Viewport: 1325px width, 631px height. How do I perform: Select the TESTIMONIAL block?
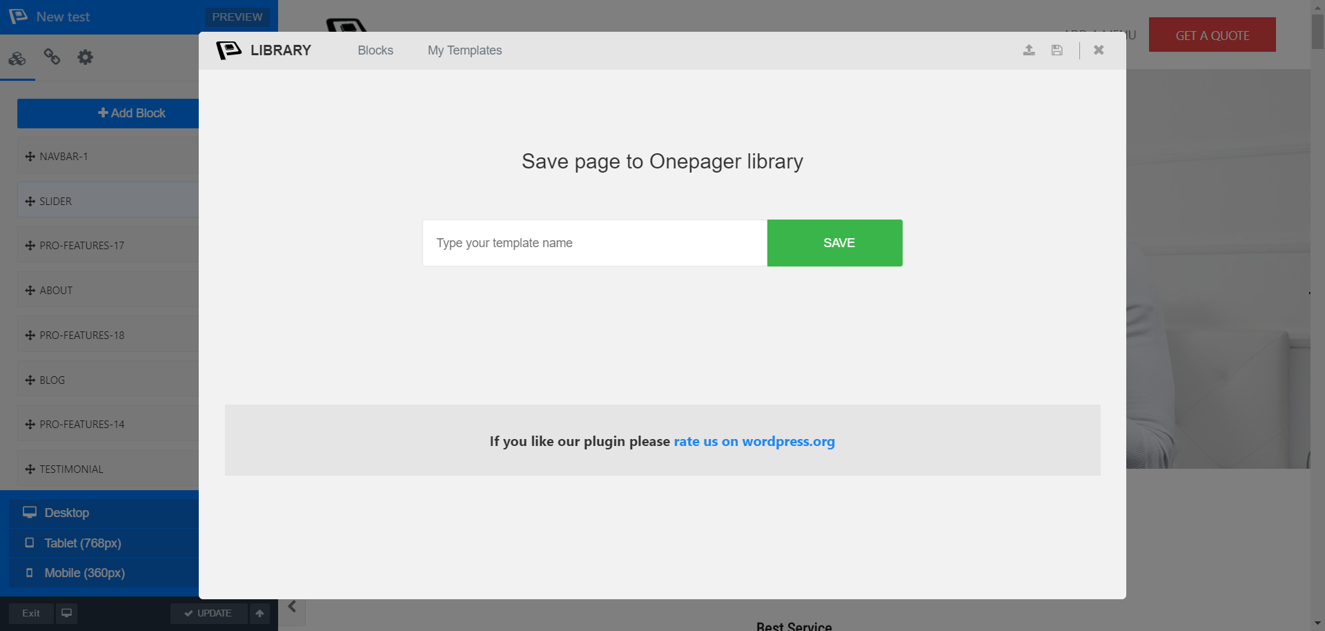coord(108,469)
